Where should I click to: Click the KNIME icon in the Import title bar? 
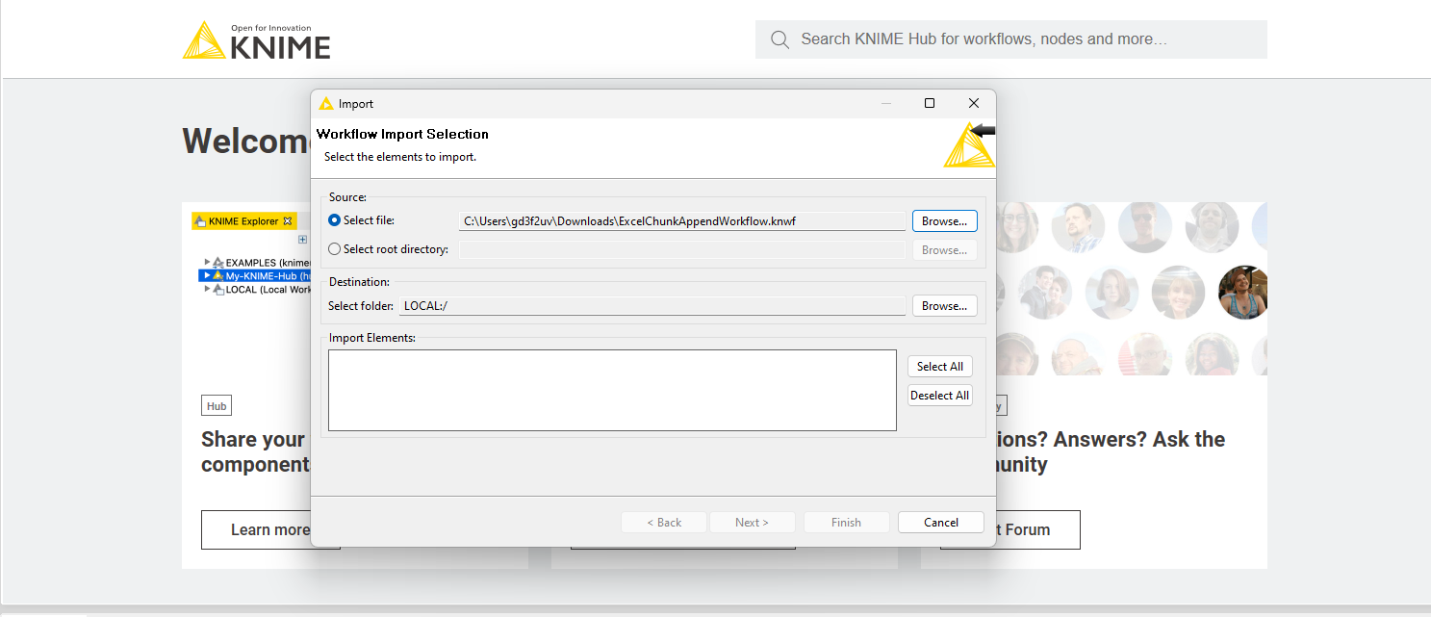coord(326,104)
